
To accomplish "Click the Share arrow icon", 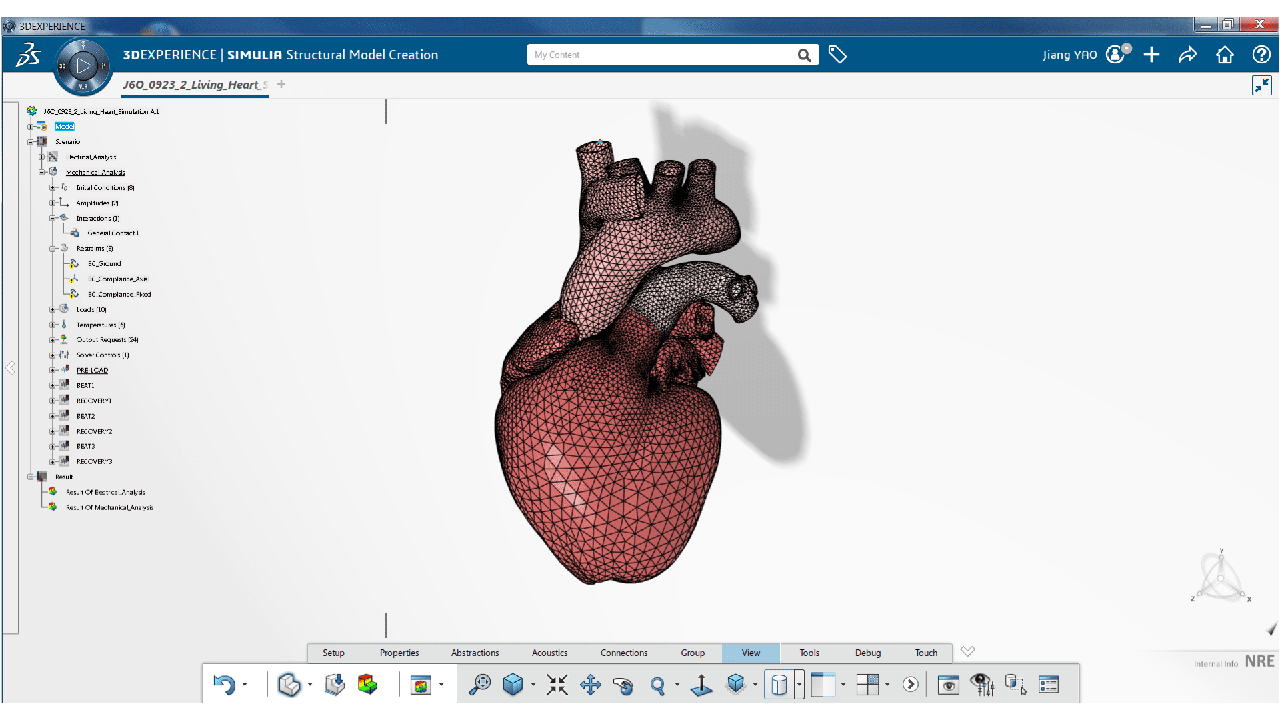I will [1188, 55].
